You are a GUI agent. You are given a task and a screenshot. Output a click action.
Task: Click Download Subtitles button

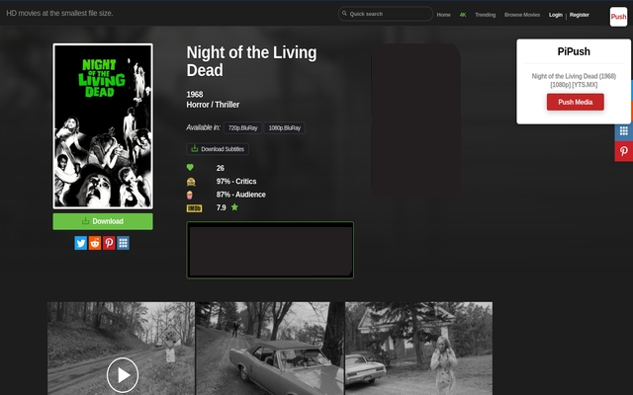[x=217, y=149]
